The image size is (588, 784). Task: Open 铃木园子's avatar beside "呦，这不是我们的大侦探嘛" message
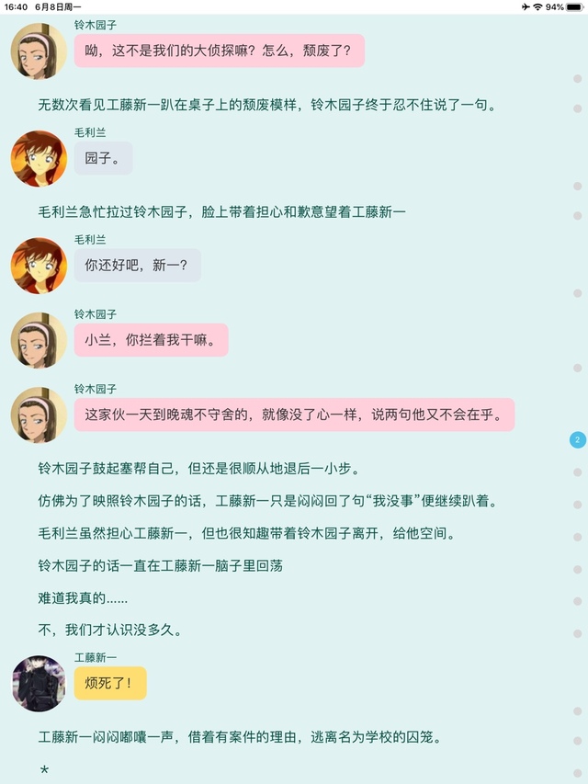click(x=39, y=51)
